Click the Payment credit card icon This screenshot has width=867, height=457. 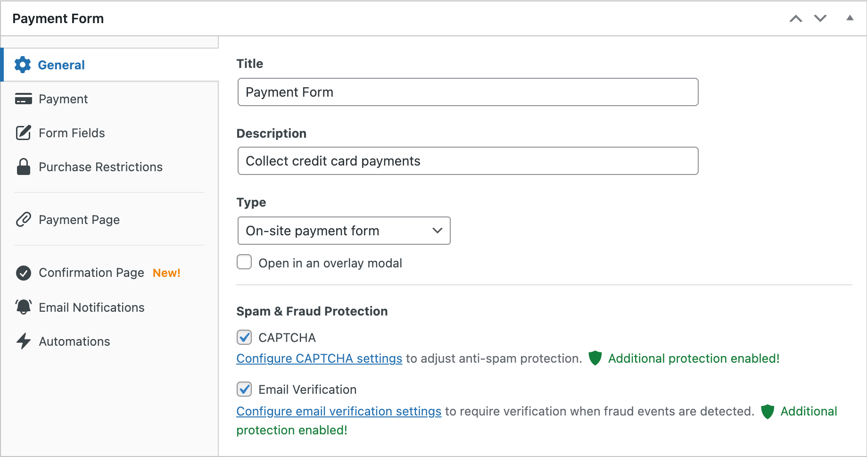[x=24, y=99]
